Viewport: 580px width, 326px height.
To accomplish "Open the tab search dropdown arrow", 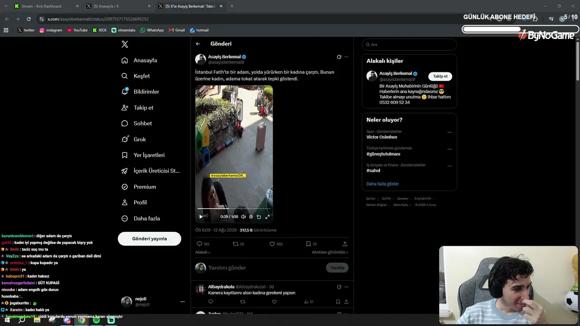I will click(x=5, y=6).
